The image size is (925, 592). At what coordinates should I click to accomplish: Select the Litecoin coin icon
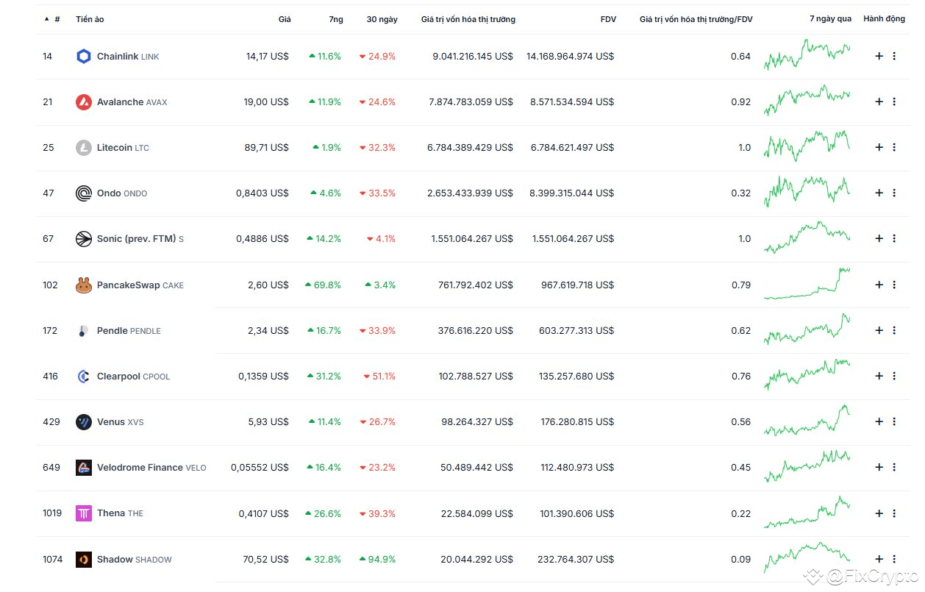click(x=83, y=147)
